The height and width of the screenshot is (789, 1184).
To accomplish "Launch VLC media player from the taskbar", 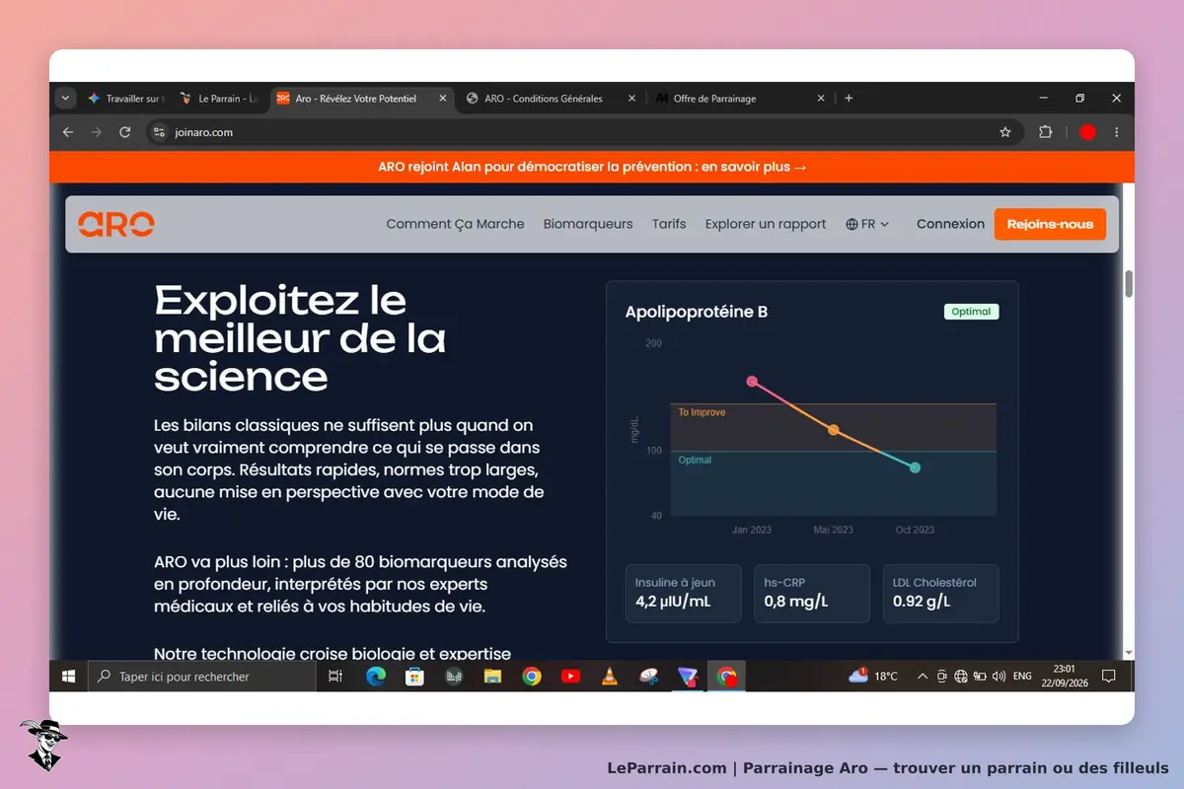I will [610, 677].
